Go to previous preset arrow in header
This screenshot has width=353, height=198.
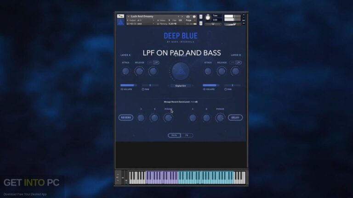[x=178, y=16]
